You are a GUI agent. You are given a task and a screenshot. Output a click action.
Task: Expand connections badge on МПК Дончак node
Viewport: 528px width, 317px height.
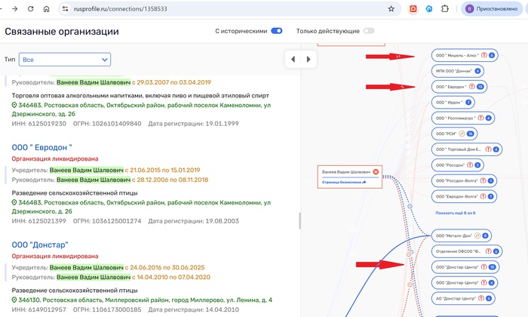click(x=477, y=71)
